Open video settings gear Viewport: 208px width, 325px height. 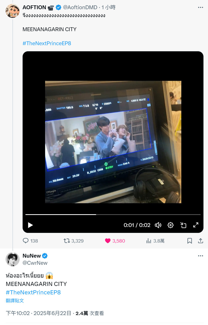(171, 225)
